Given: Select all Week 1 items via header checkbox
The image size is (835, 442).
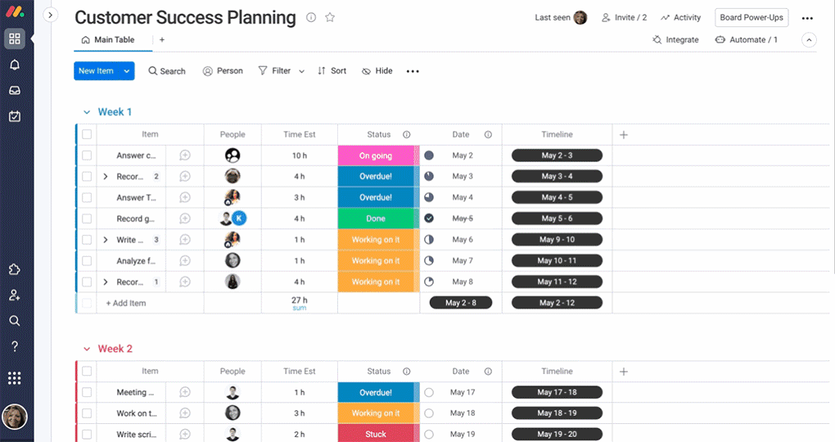Looking at the screenshot, I should click(x=87, y=134).
